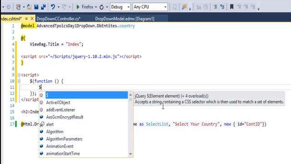
Task: Select AnimationEvent in IntelliSense list
Action: pyautogui.click(x=83, y=146)
